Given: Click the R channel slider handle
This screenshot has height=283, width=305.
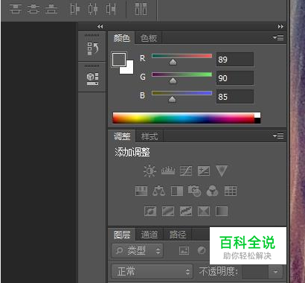Looking at the screenshot, I should [x=173, y=62].
